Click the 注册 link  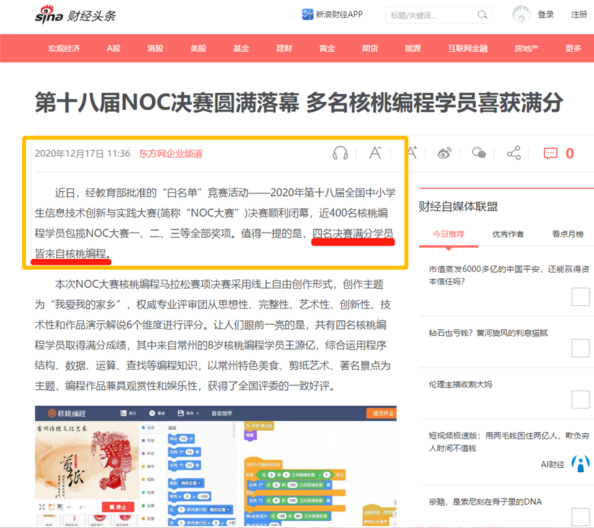[x=579, y=14]
